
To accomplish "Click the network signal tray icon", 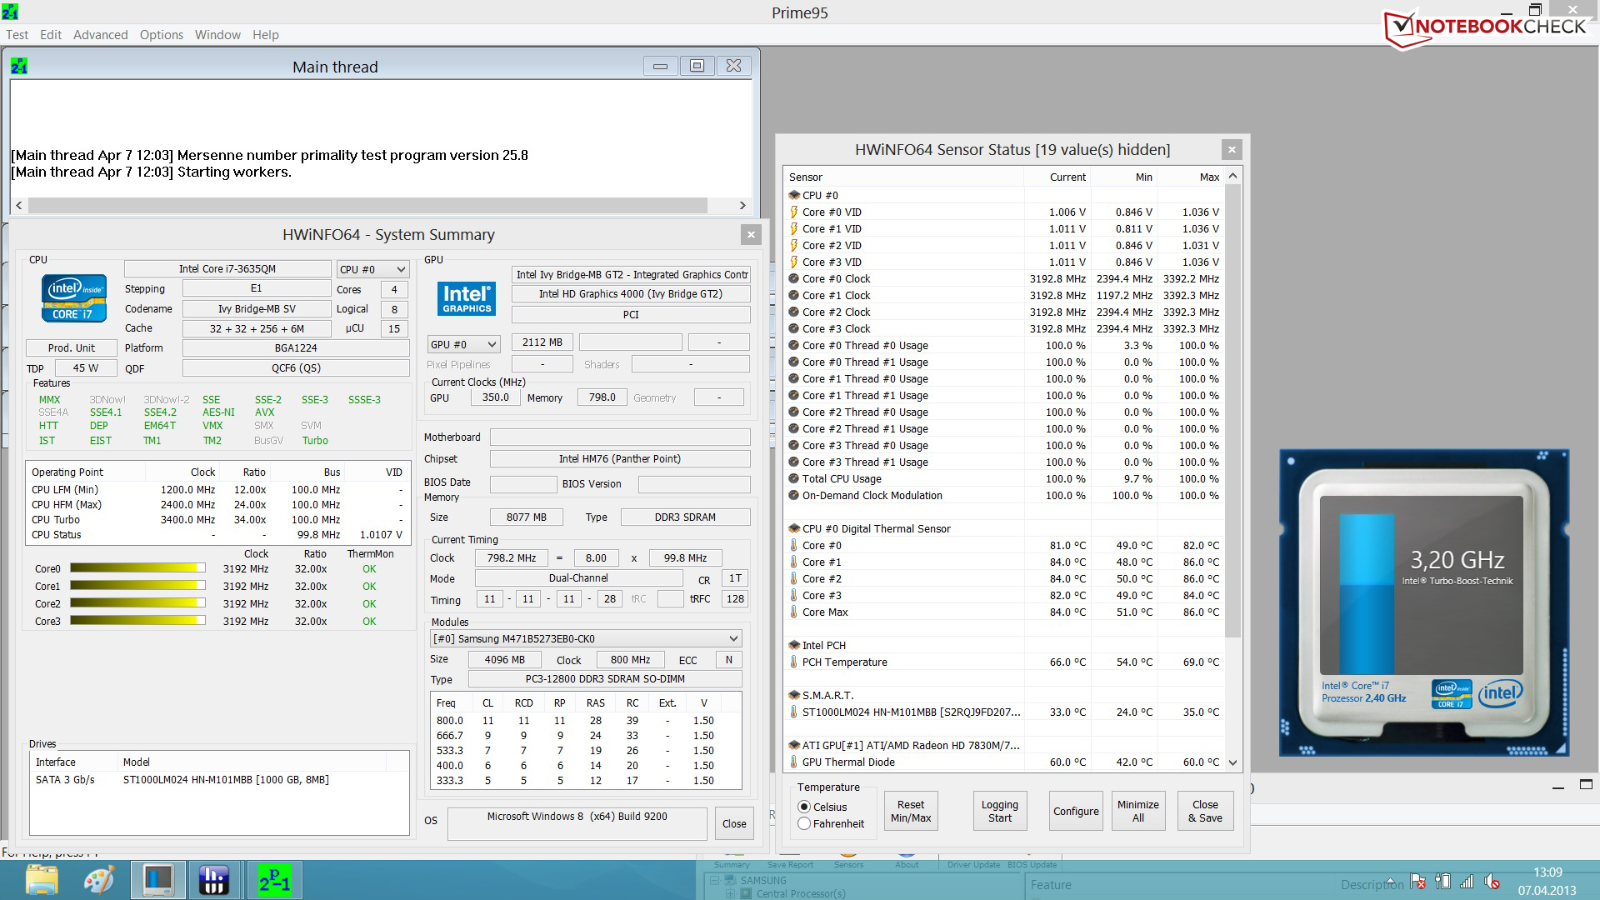I will click(x=1467, y=882).
